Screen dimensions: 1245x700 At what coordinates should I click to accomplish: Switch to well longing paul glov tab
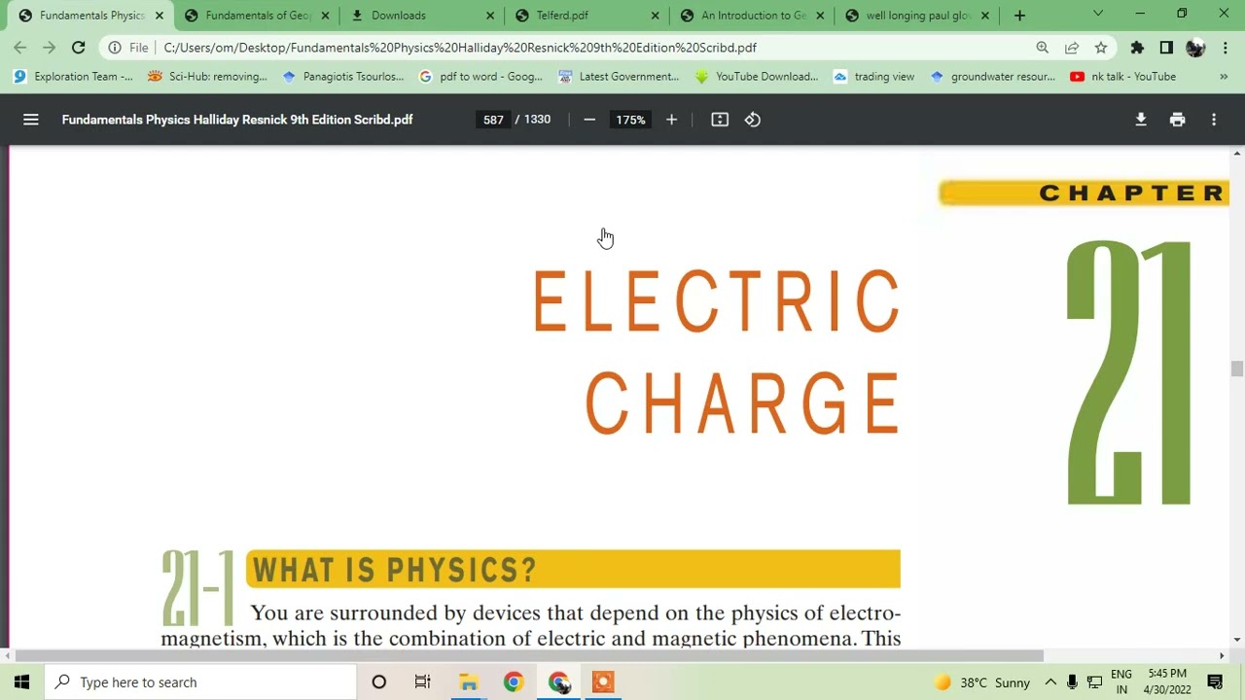coord(918,16)
